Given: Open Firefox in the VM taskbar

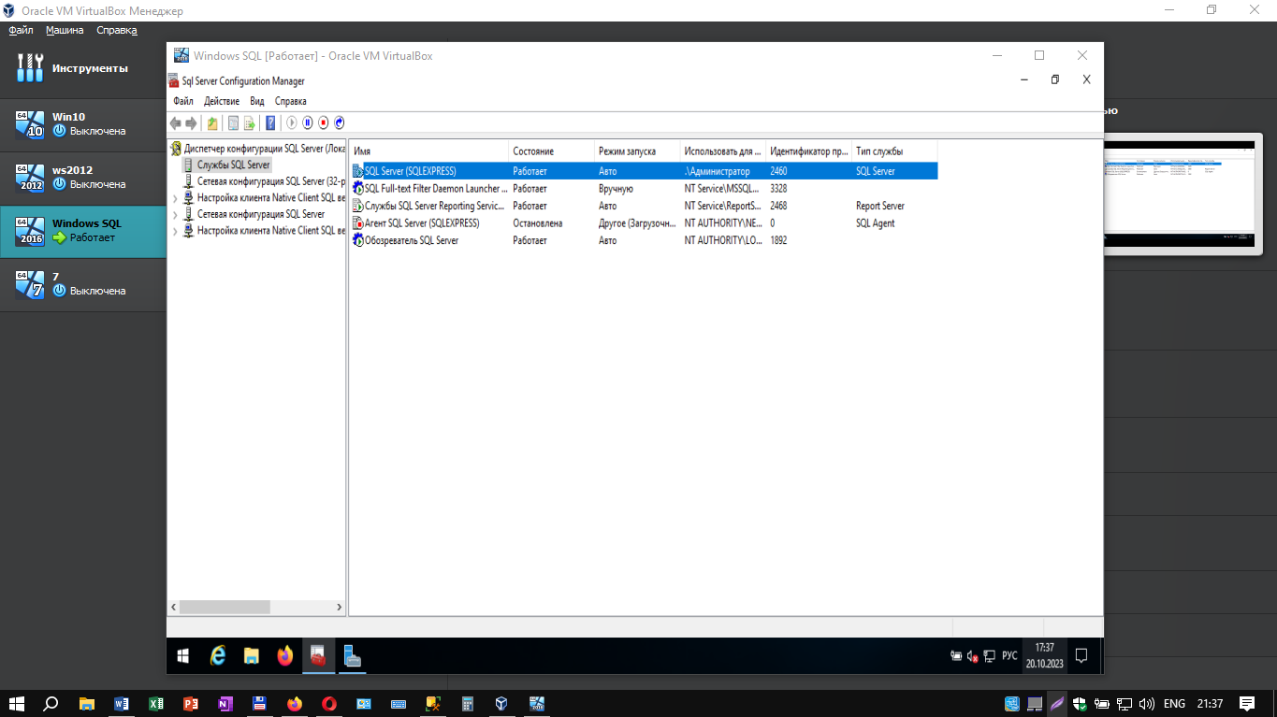Looking at the screenshot, I should tap(285, 656).
